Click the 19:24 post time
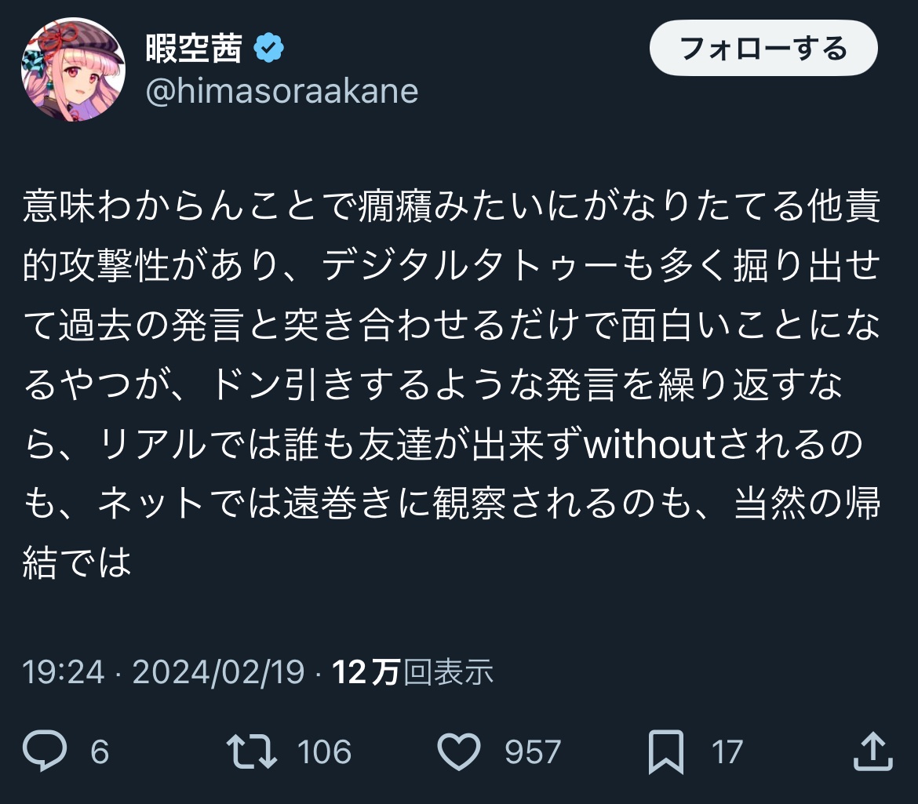The image size is (918, 804). (x=64, y=672)
